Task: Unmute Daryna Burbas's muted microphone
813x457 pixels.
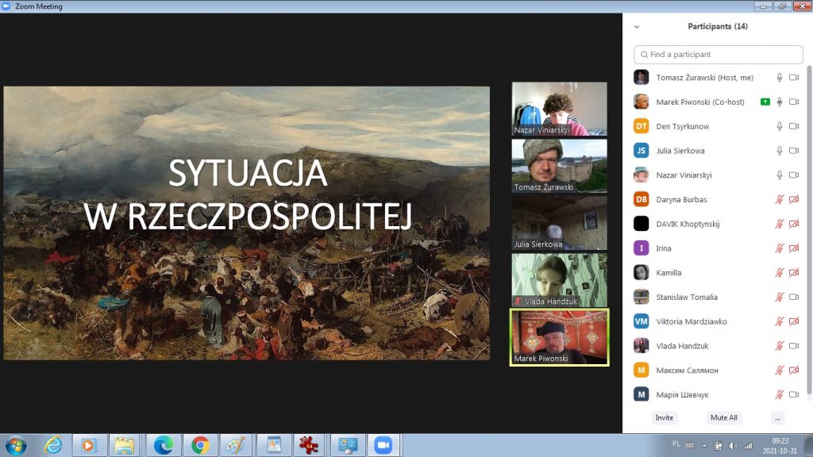Action: point(779,200)
